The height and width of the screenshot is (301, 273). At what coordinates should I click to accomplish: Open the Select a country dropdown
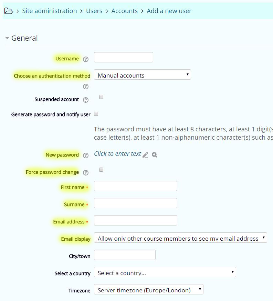(x=165, y=272)
